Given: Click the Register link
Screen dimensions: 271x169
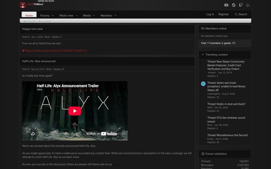Looking at the screenshot, I should pos(224,14).
